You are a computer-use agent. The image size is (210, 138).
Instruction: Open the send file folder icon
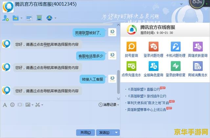tap(16, 18)
